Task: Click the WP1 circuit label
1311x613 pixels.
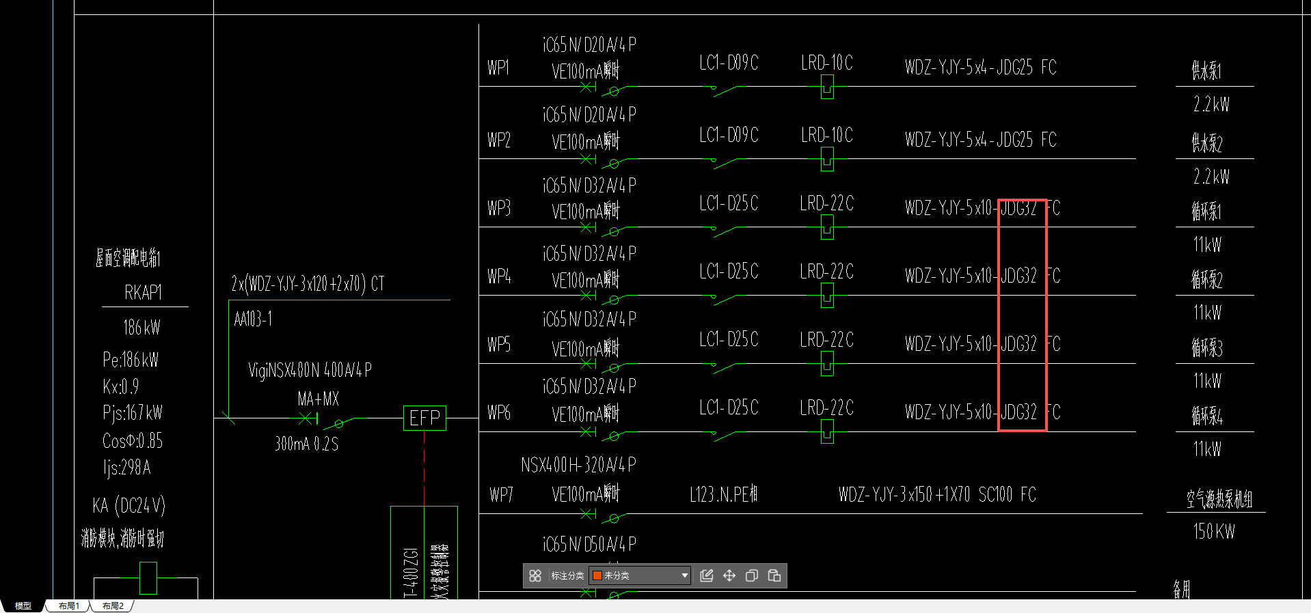Action: [x=498, y=68]
